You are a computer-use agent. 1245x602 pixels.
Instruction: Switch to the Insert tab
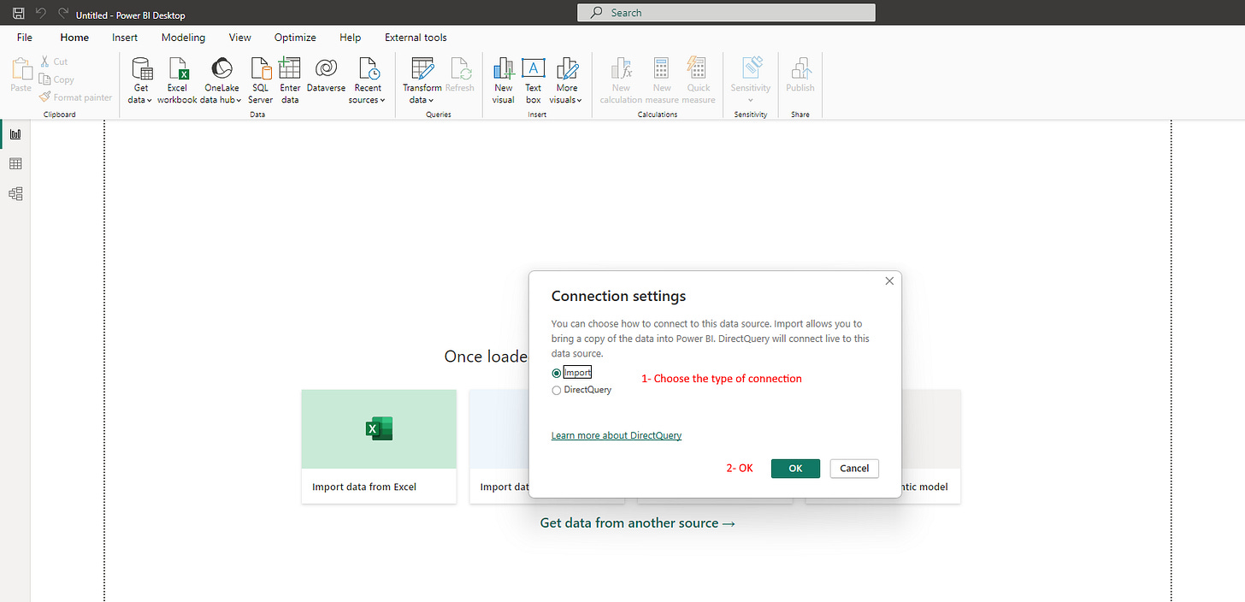click(x=125, y=38)
